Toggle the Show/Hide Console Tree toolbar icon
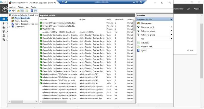 [22, 11]
